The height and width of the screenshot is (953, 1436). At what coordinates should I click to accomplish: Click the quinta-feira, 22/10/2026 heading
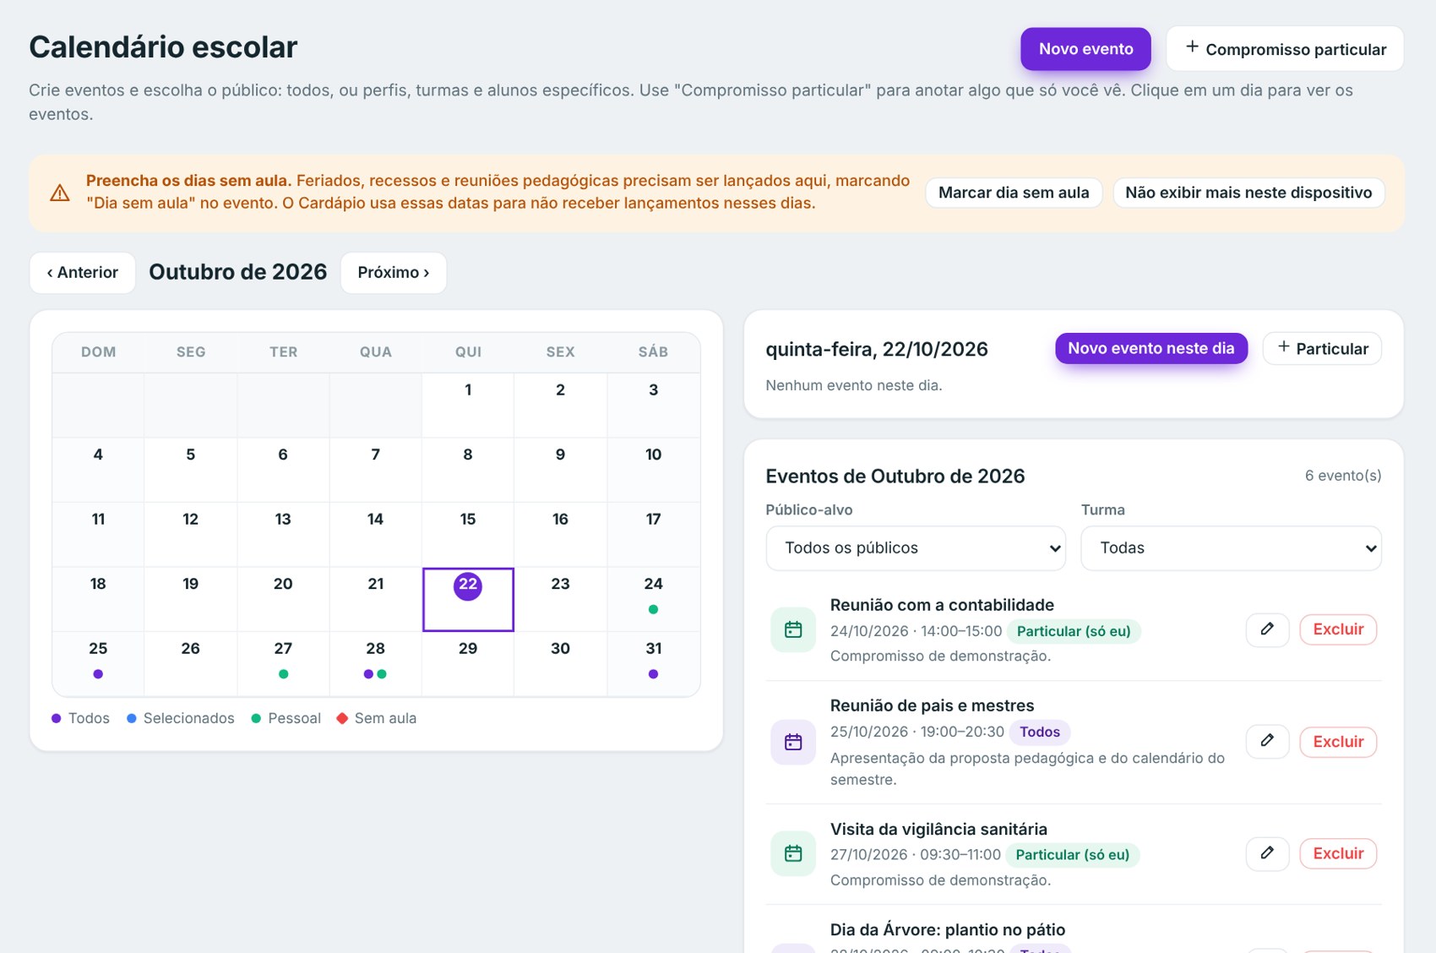[x=877, y=349]
